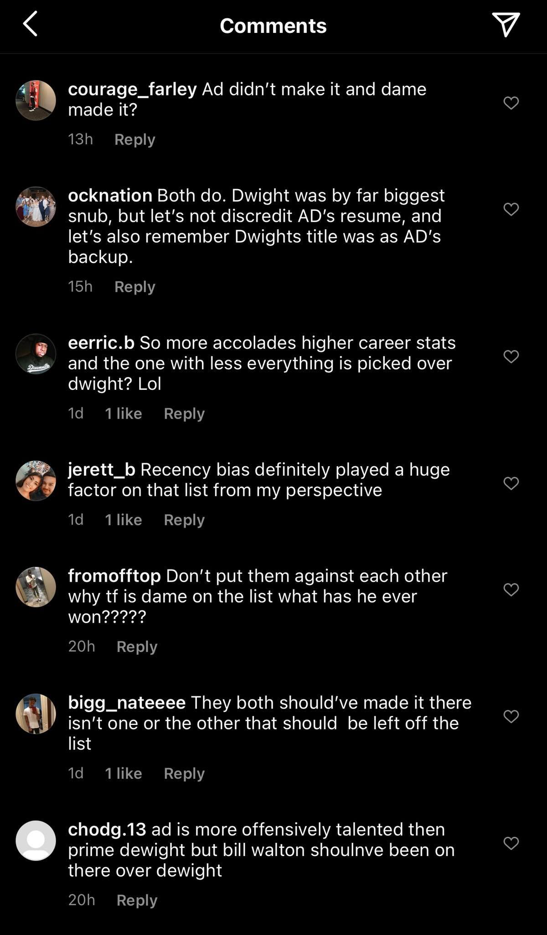Screen dimensions: 547x935
Task: Like bigg_nateeee's comment
Action: point(511,716)
